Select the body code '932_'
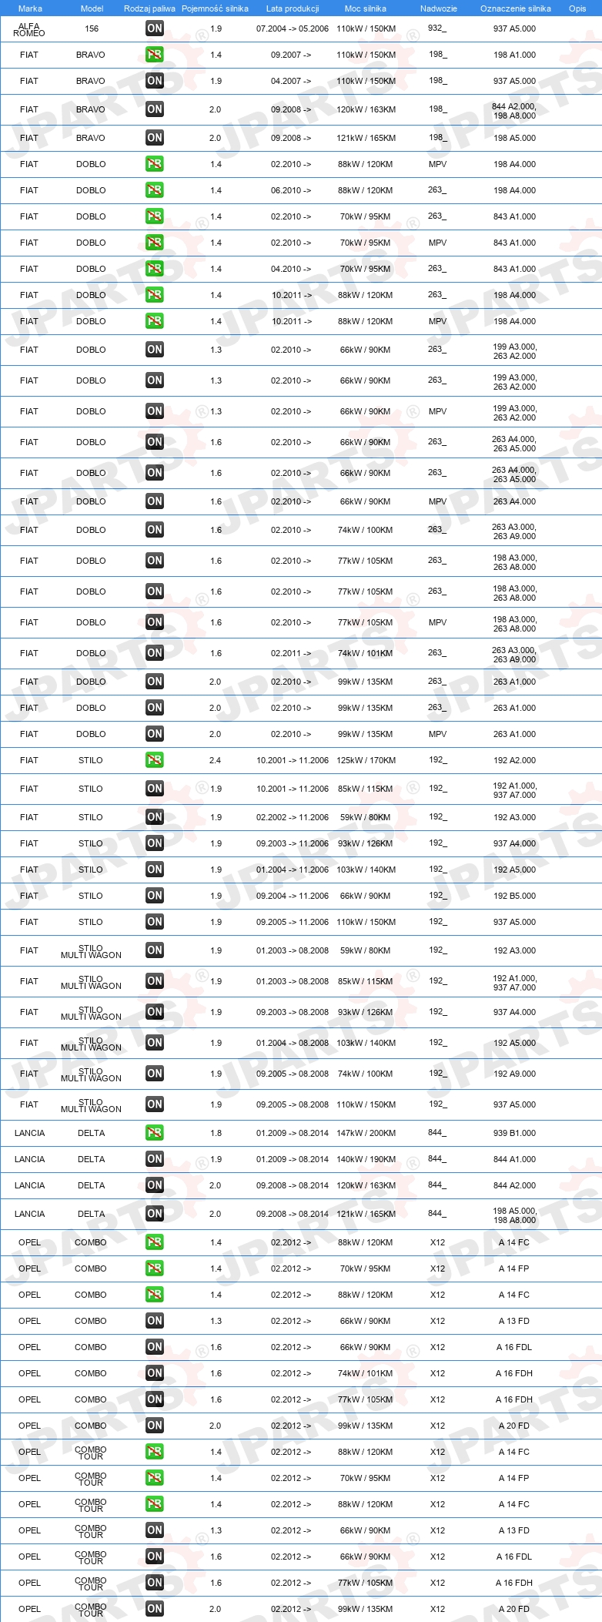This screenshot has width=602, height=1622. (437, 28)
